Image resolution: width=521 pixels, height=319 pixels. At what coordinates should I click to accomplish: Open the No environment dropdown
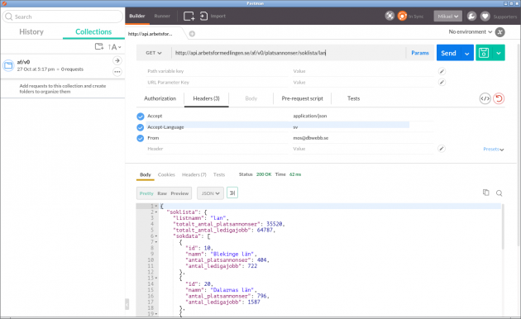click(471, 32)
